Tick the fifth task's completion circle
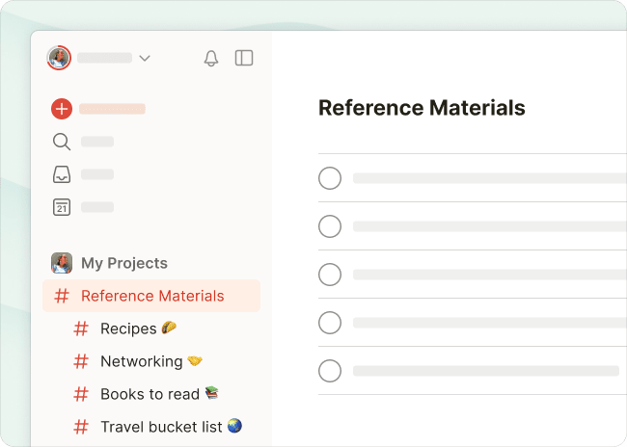 (x=330, y=371)
